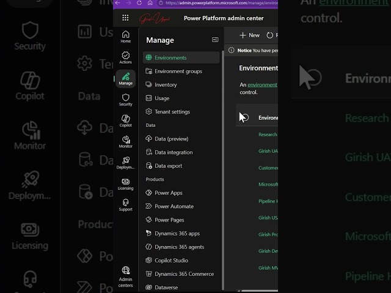This screenshot has height=293, width=391.
Task: Click the New environment button
Action: click(x=249, y=35)
